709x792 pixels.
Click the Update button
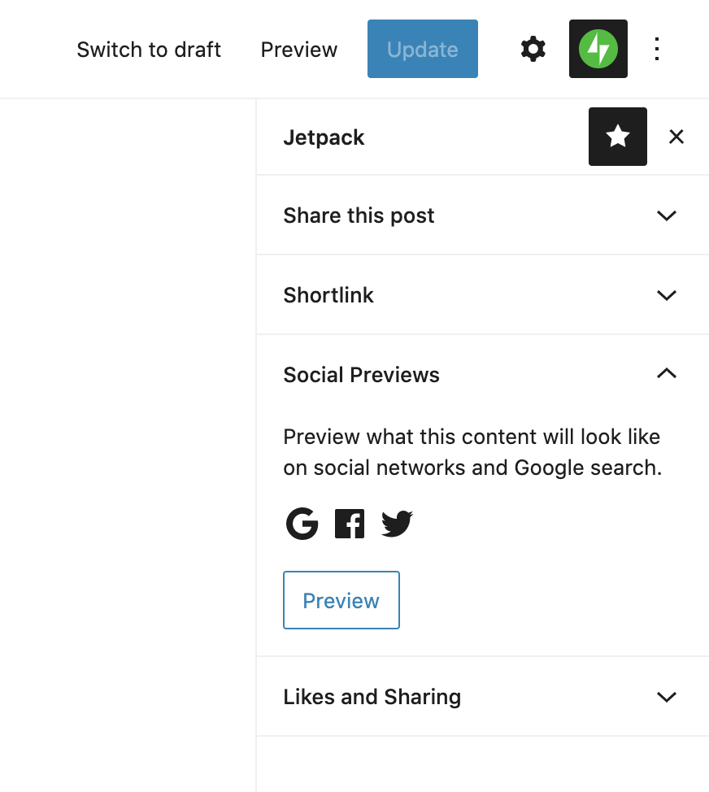(422, 49)
